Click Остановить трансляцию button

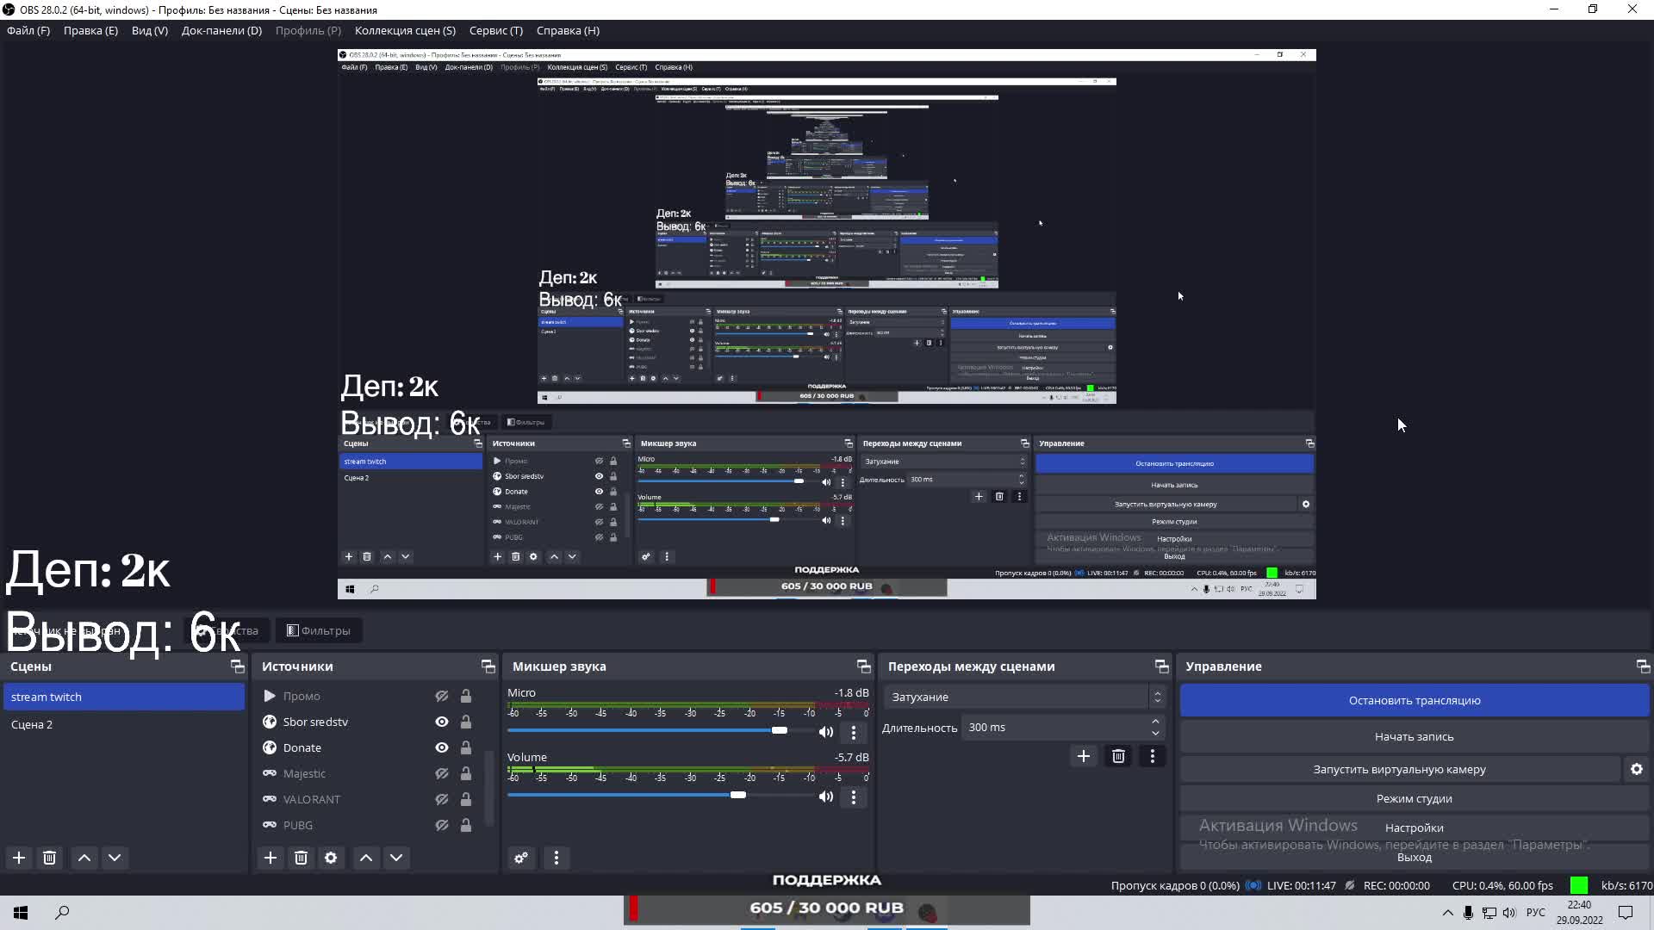click(1415, 700)
